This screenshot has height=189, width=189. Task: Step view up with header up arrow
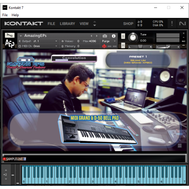point(94,22)
